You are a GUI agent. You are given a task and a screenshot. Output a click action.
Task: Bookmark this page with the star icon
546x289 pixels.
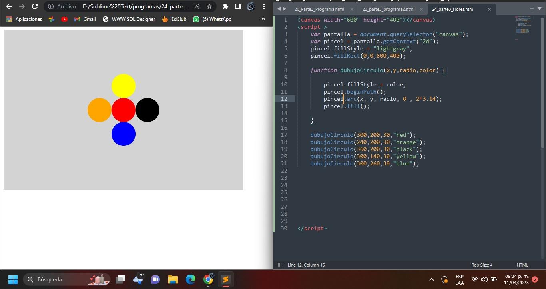coord(209,6)
